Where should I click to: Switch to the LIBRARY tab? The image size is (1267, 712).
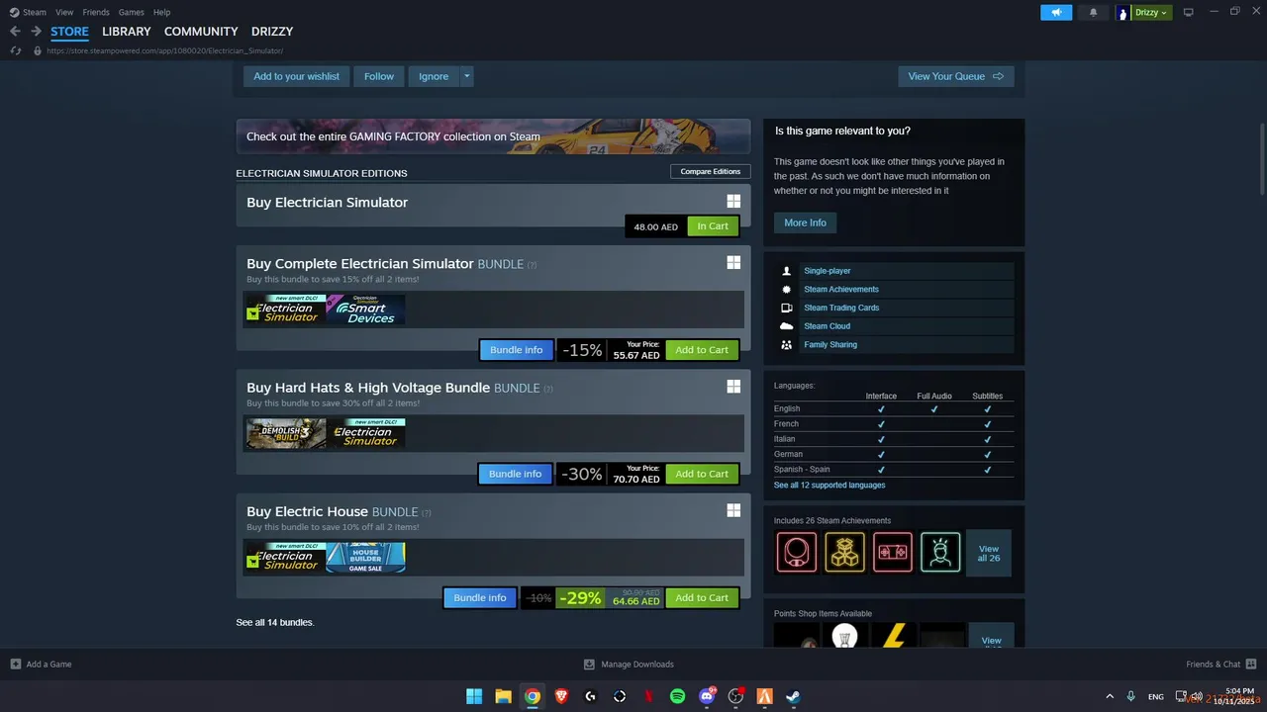tap(127, 32)
